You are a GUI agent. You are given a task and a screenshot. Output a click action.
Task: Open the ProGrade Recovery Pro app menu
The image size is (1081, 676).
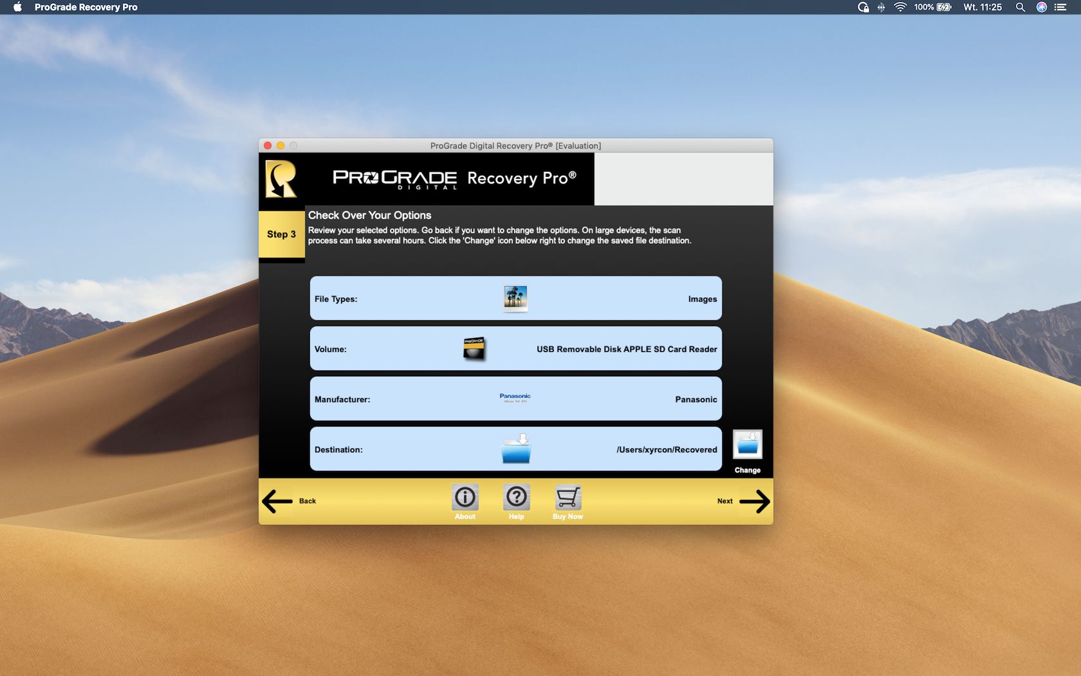click(86, 7)
